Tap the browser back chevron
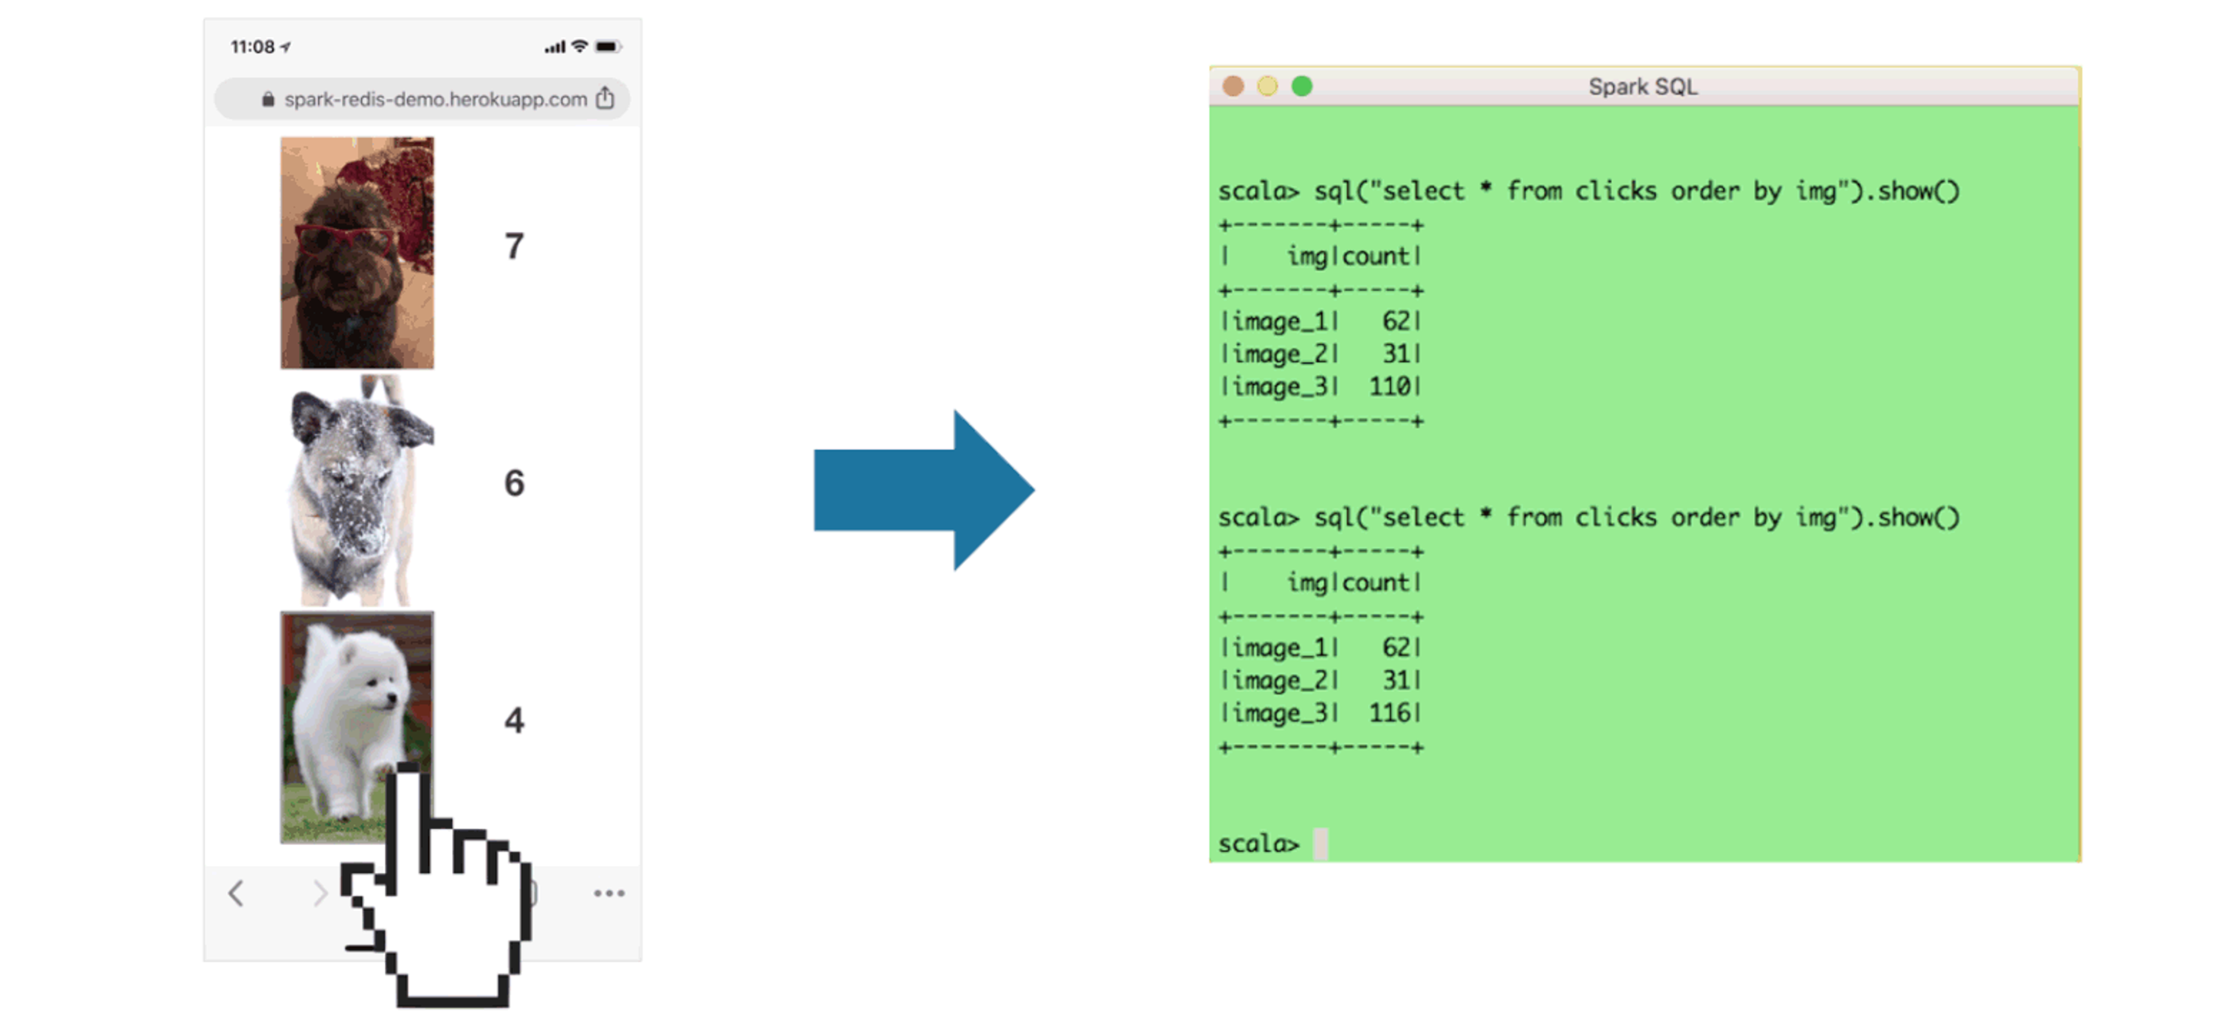The image size is (2228, 1019). coord(236,892)
